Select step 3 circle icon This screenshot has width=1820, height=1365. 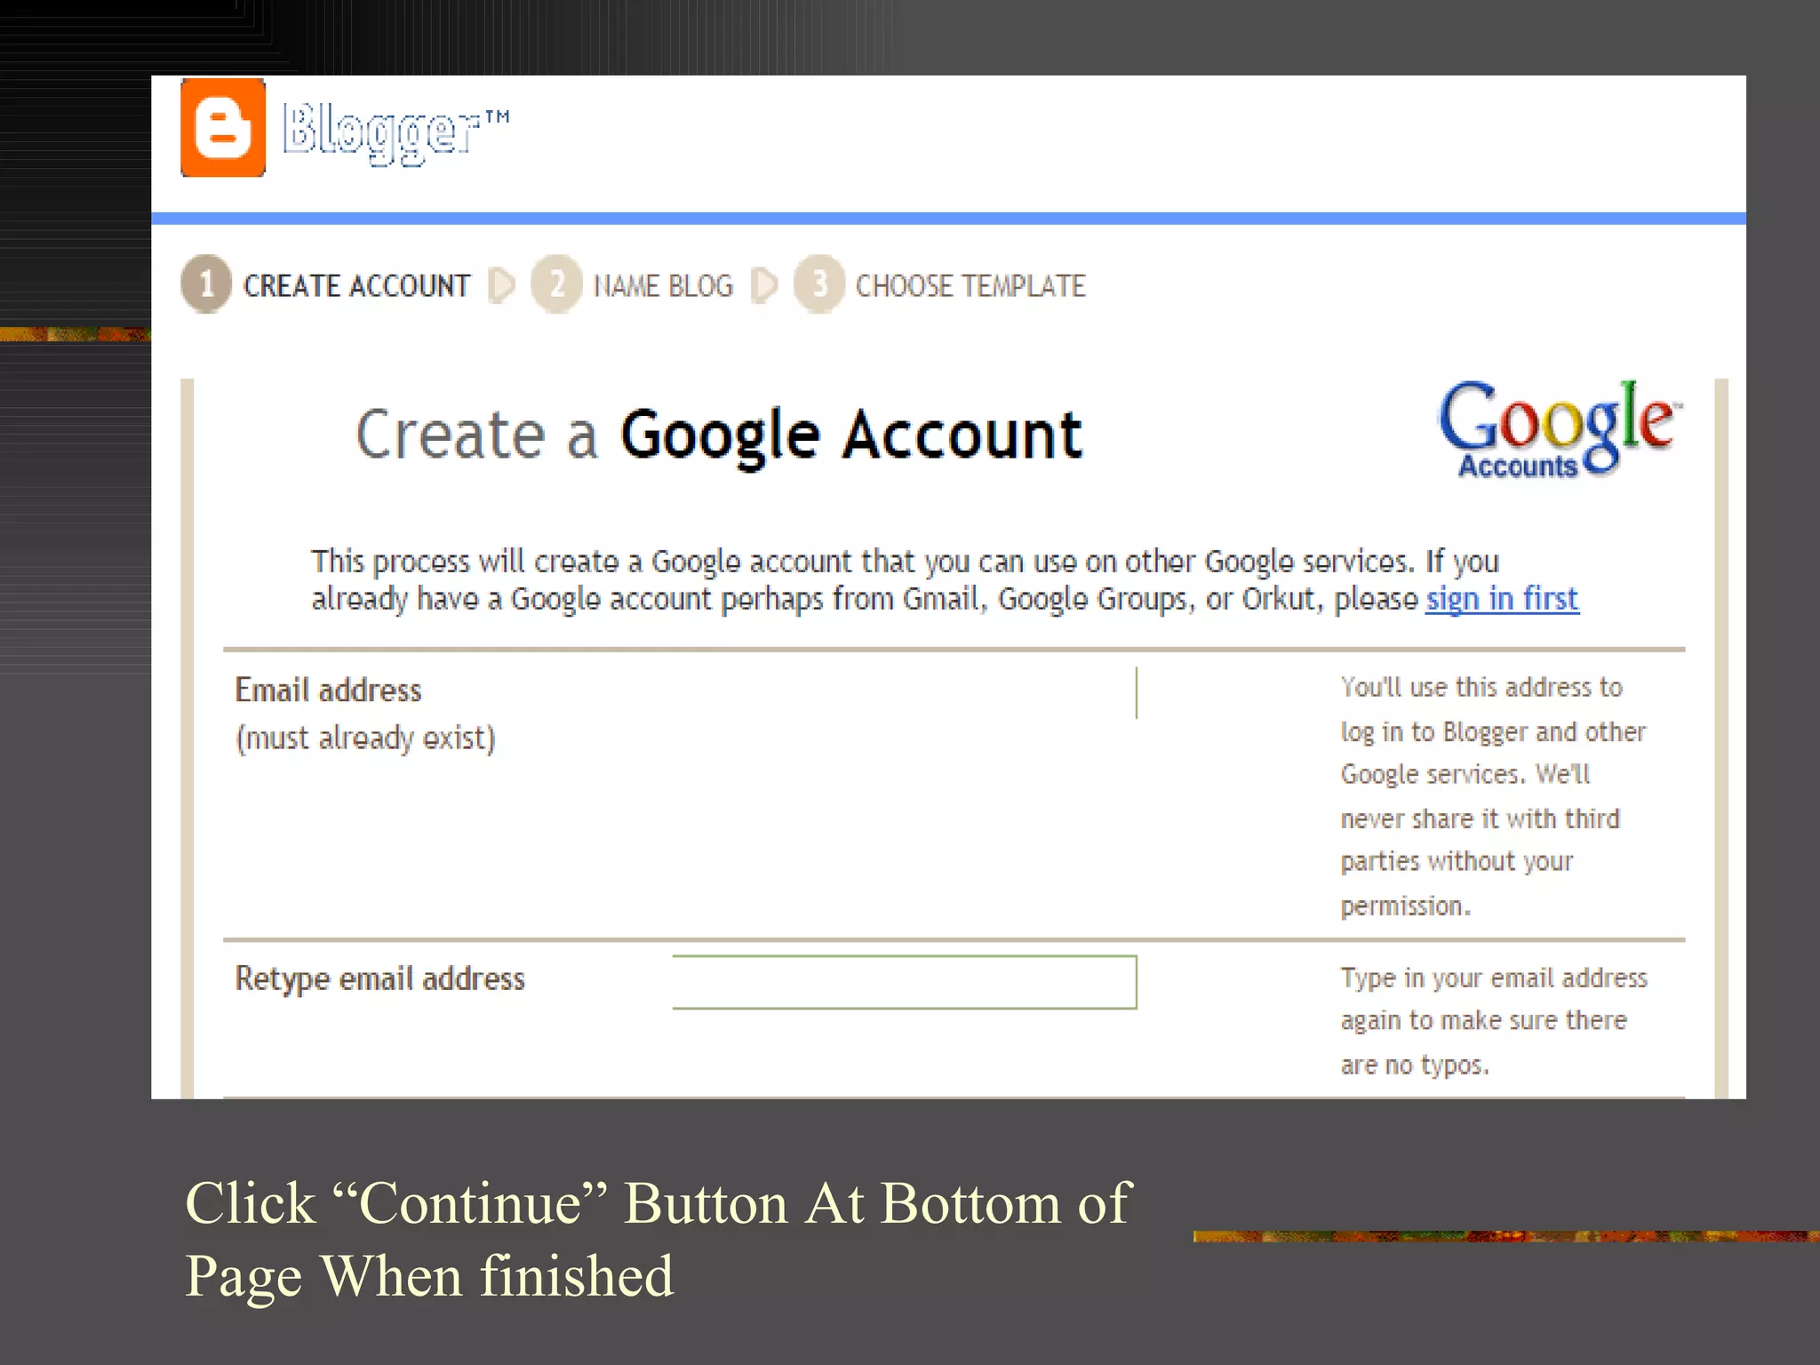pos(818,284)
